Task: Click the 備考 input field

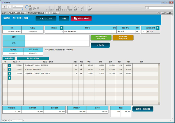Action: (57, 38)
